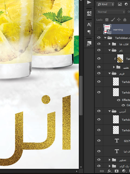Click the lock position move icon
Screen dimensions: 130x174
click(119, 20)
